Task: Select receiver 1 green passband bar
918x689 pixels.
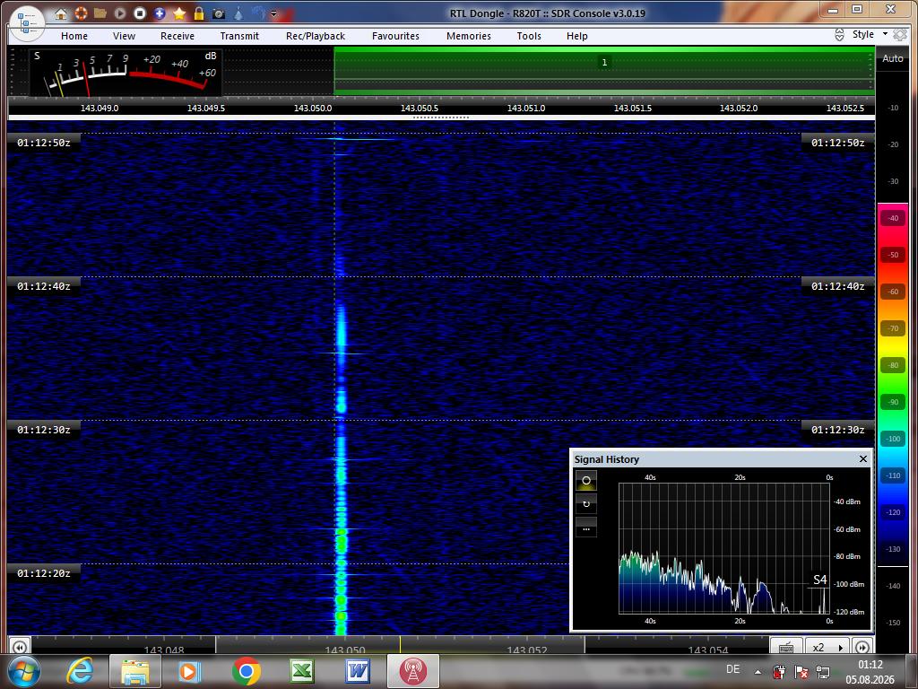Action: (604, 71)
